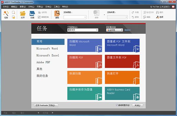
Task: Start the 图像文件到 PDF task tile
Action: pyautogui.click(x=122, y=61)
